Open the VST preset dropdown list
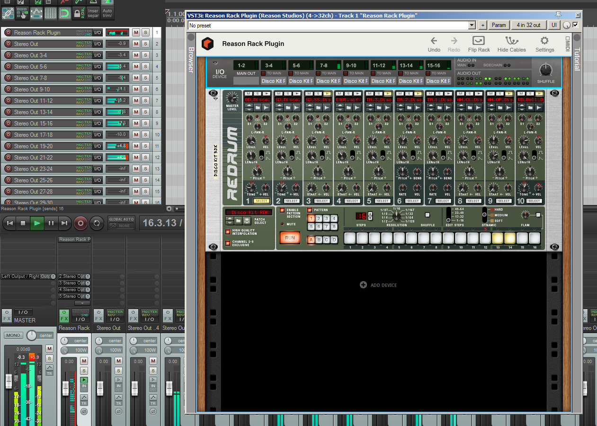 (x=472, y=25)
